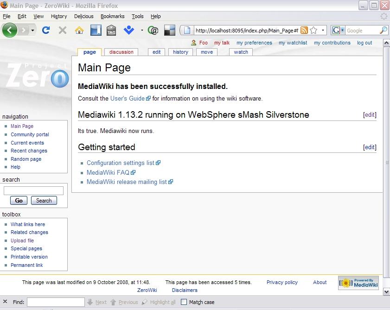Bookmark this page with the star icon
The height and width of the screenshot is (310, 390).
click(x=313, y=30)
